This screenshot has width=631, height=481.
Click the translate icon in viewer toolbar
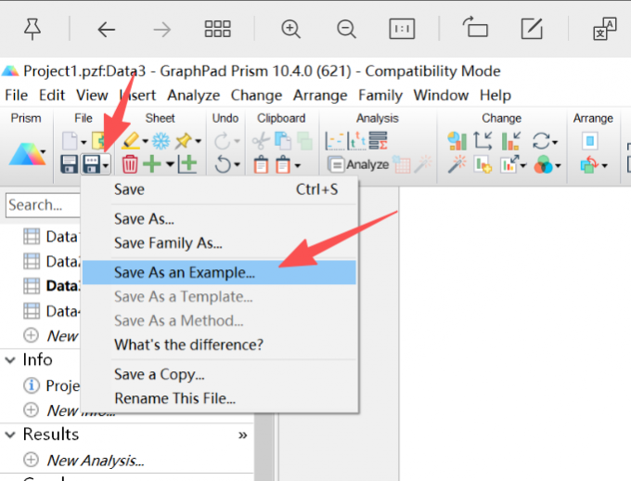click(605, 29)
